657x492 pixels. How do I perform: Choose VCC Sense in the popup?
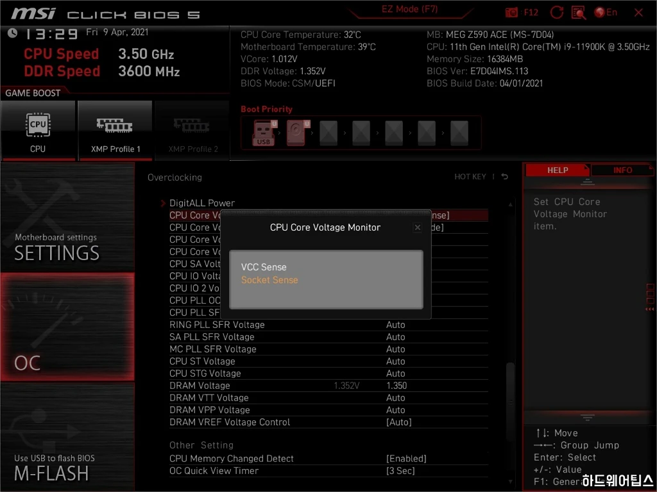264,267
